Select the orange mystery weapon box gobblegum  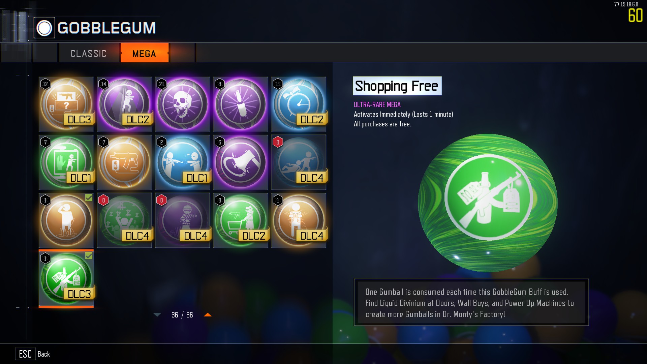pos(66,104)
